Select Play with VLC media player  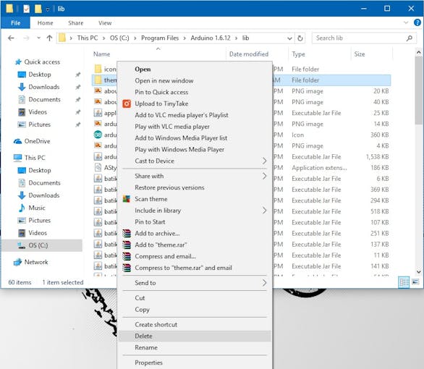tap(195, 127)
